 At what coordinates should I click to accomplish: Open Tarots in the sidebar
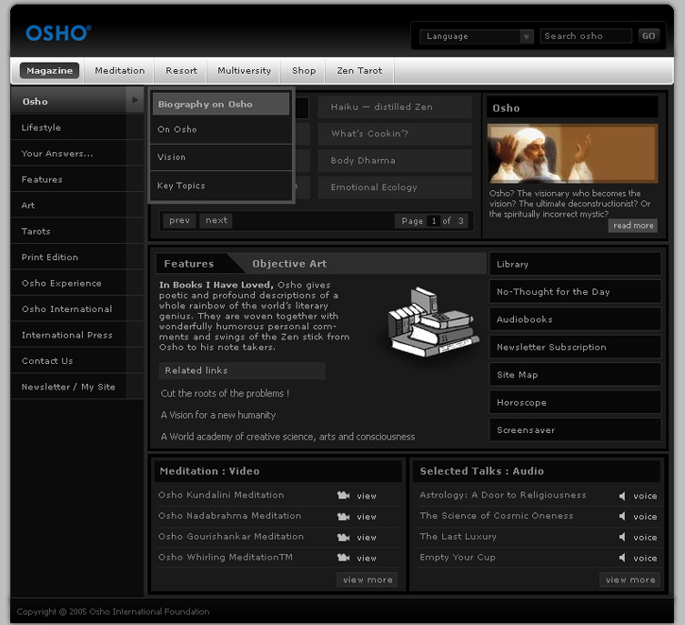(x=77, y=231)
